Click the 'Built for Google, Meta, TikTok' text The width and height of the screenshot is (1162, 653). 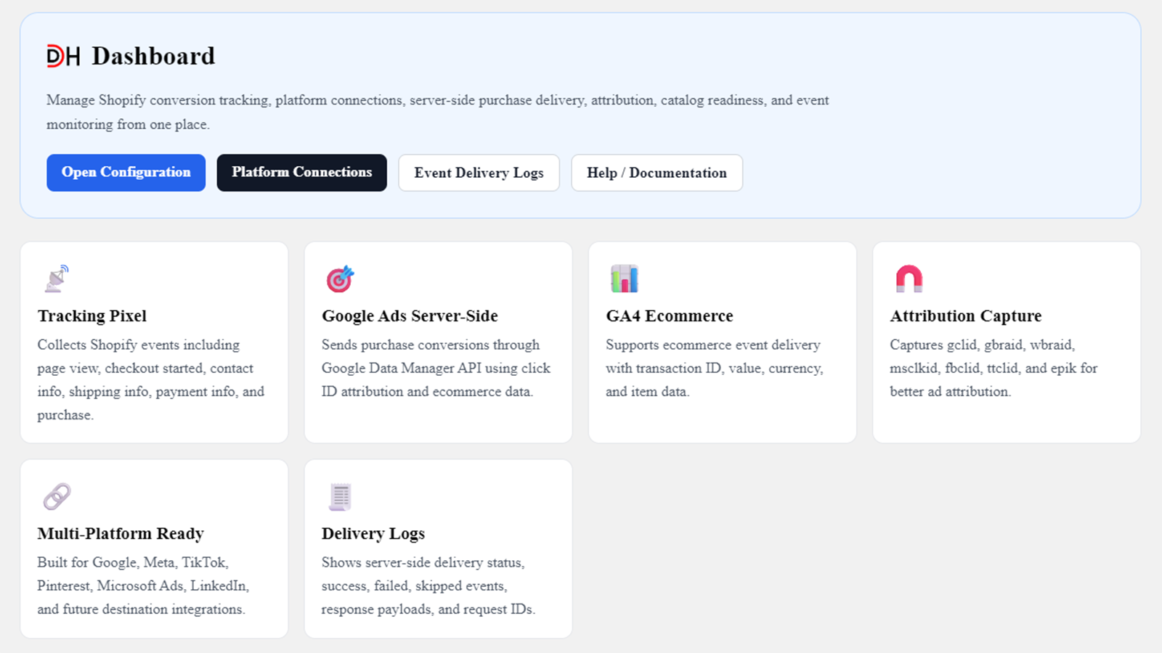pos(143,586)
